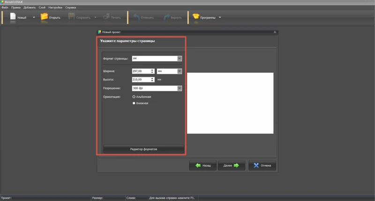Decrease the Высота value with down arrow
Image resolution: width=375 pixels, height=201 pixels.
pyautogui.click(x=152, y=81)
